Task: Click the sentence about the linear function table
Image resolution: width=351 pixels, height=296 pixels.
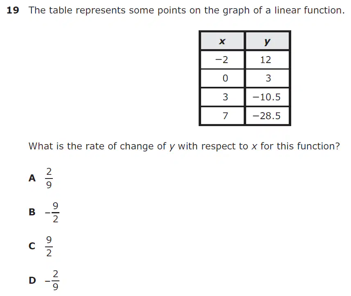Action: [187, 11]
